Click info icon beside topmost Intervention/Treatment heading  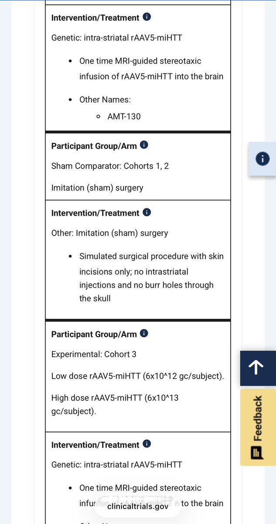click(x=147, y=17)
